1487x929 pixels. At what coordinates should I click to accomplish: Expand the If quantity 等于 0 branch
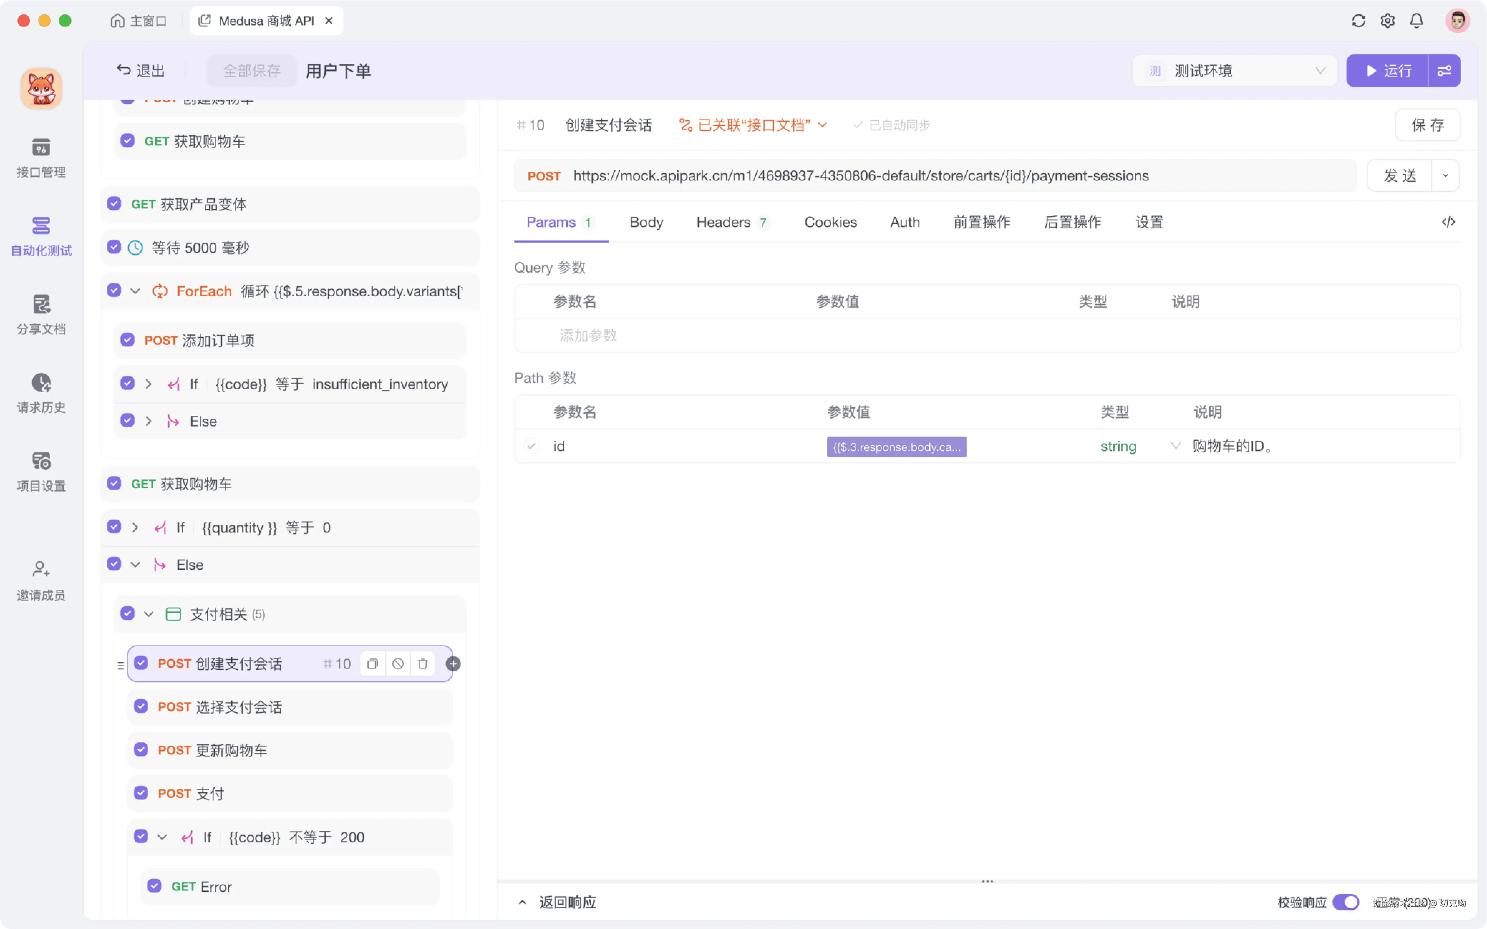pos(135,527)
